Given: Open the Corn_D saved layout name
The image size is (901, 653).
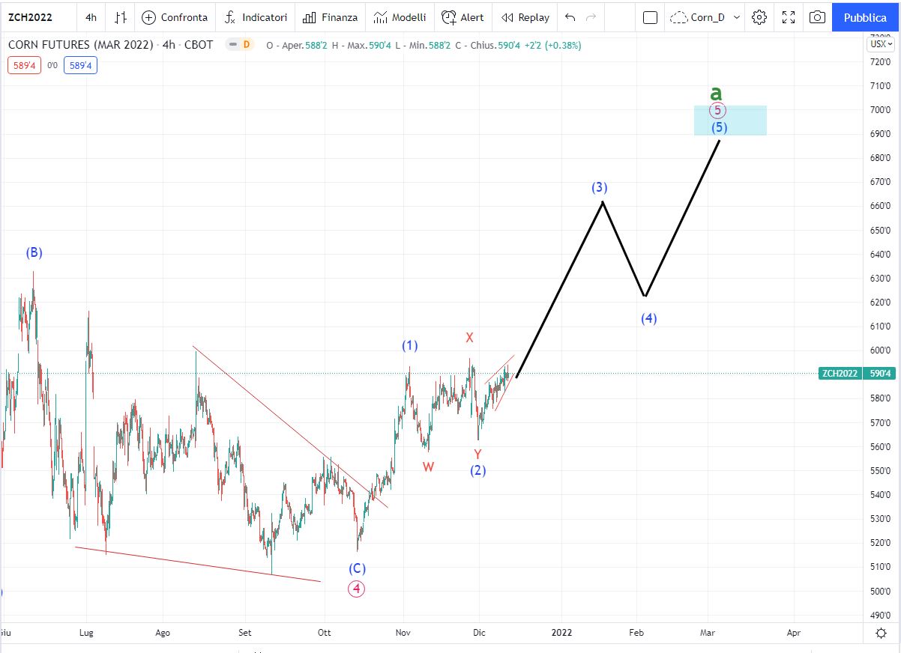Looking at the screenshot, I should click(698, 17).
